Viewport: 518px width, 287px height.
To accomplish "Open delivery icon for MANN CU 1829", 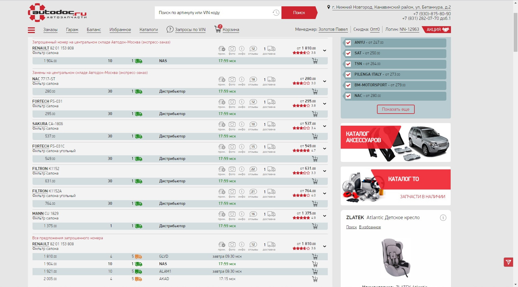I will point(271,214).
